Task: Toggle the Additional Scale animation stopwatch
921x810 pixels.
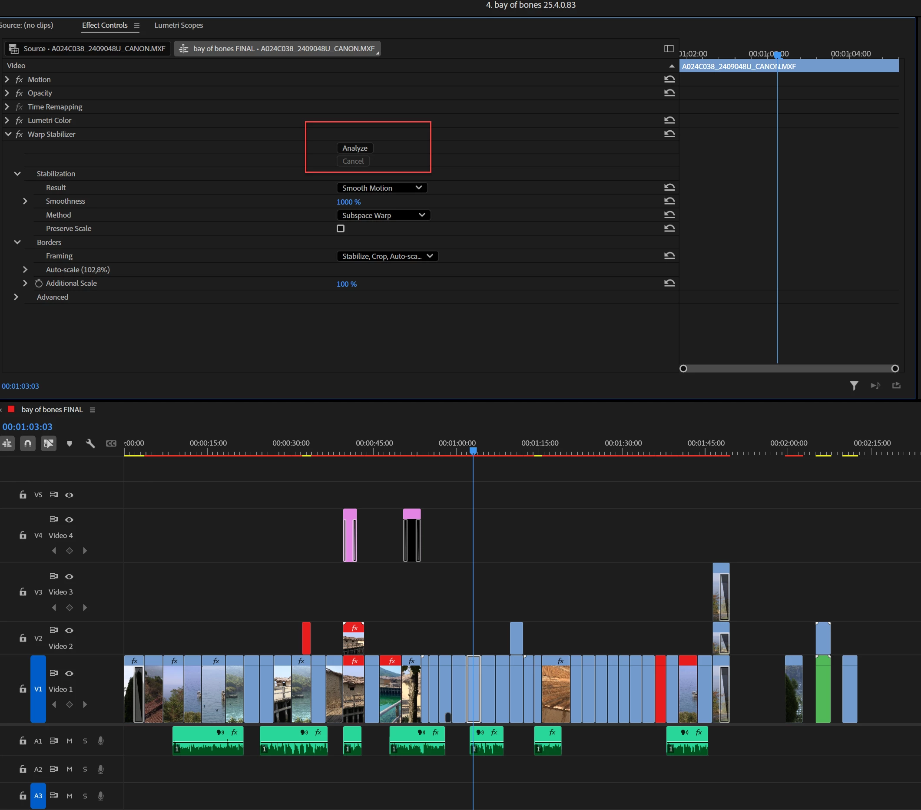Action: (x=39, y=283)
